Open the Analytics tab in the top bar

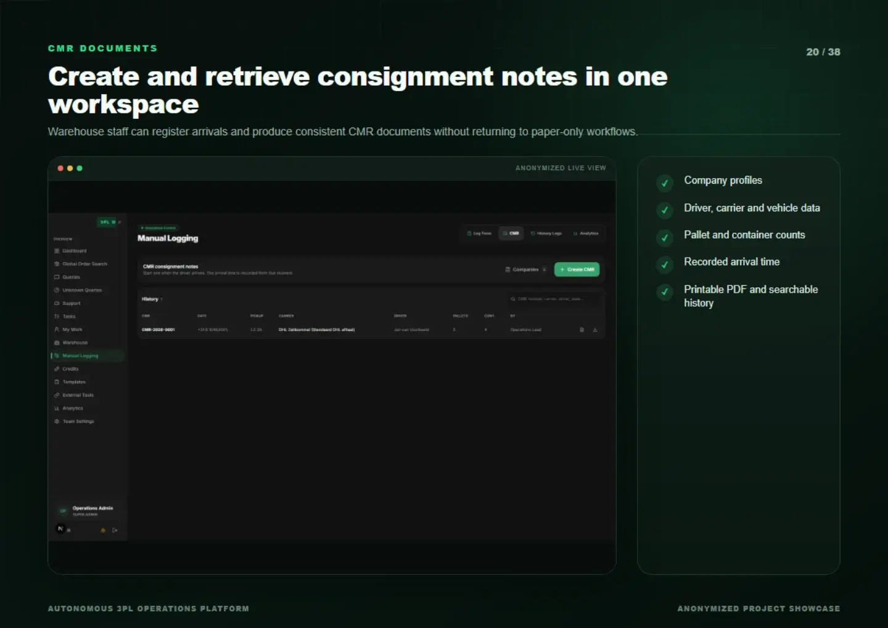click(x=586, y=234)
